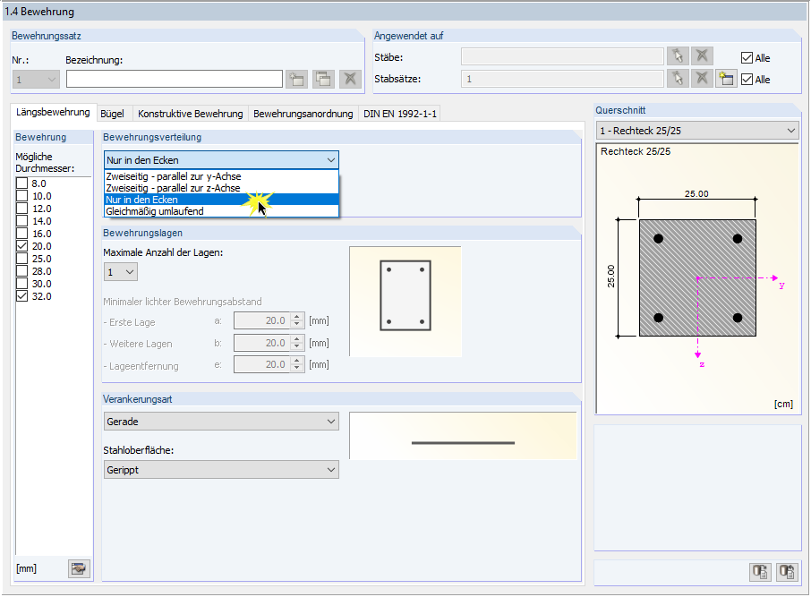Image resolution: width=811 pixels, height=597 pixels.
Task: Export reinforcement using the left library icon
Action: click(x=760, y=572)
